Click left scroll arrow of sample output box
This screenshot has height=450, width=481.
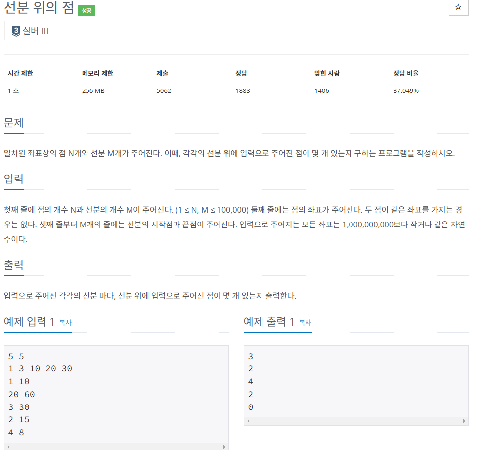(248, 421)
